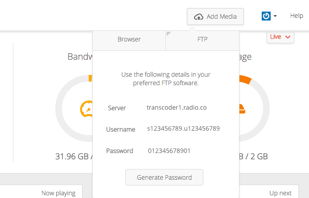Click the FTP username value s123456789.u123456789

(183, 128)
